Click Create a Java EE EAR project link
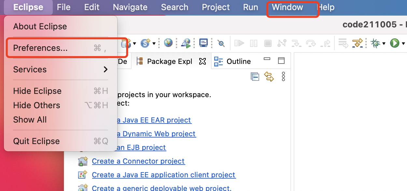The image size is (407, 191). tap(154, 120)
